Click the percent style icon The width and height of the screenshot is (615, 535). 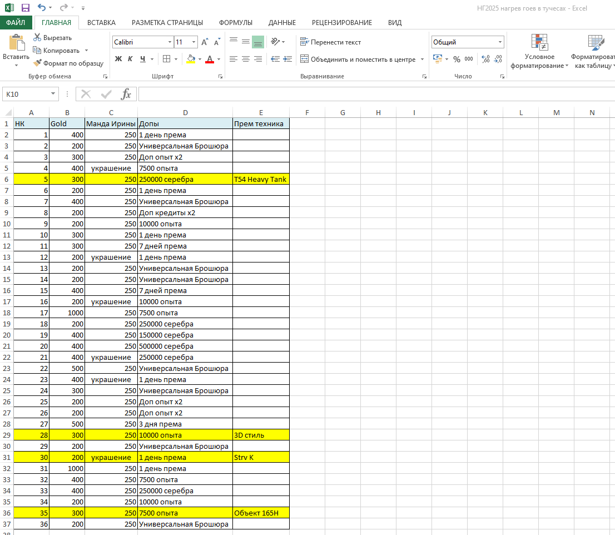457,59
